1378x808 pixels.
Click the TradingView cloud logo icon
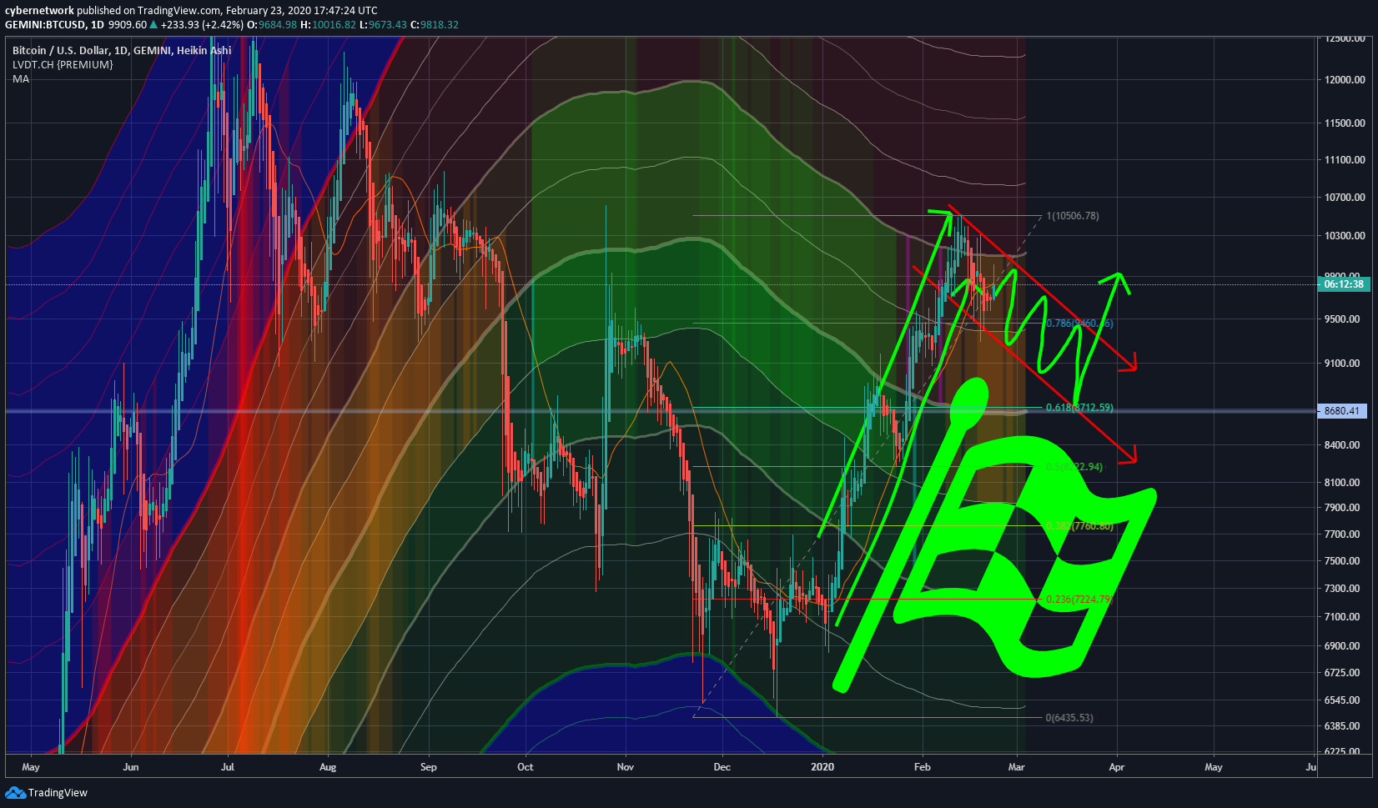point(15,792)
